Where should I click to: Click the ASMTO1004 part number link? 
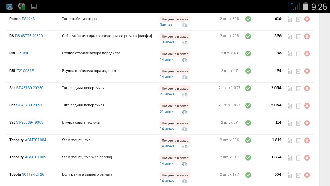(35, 140)
